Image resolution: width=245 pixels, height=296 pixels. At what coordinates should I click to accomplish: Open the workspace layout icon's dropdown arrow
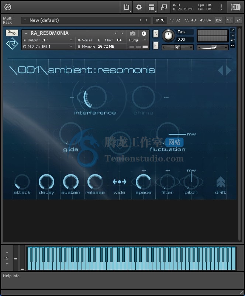pos(156,11)
